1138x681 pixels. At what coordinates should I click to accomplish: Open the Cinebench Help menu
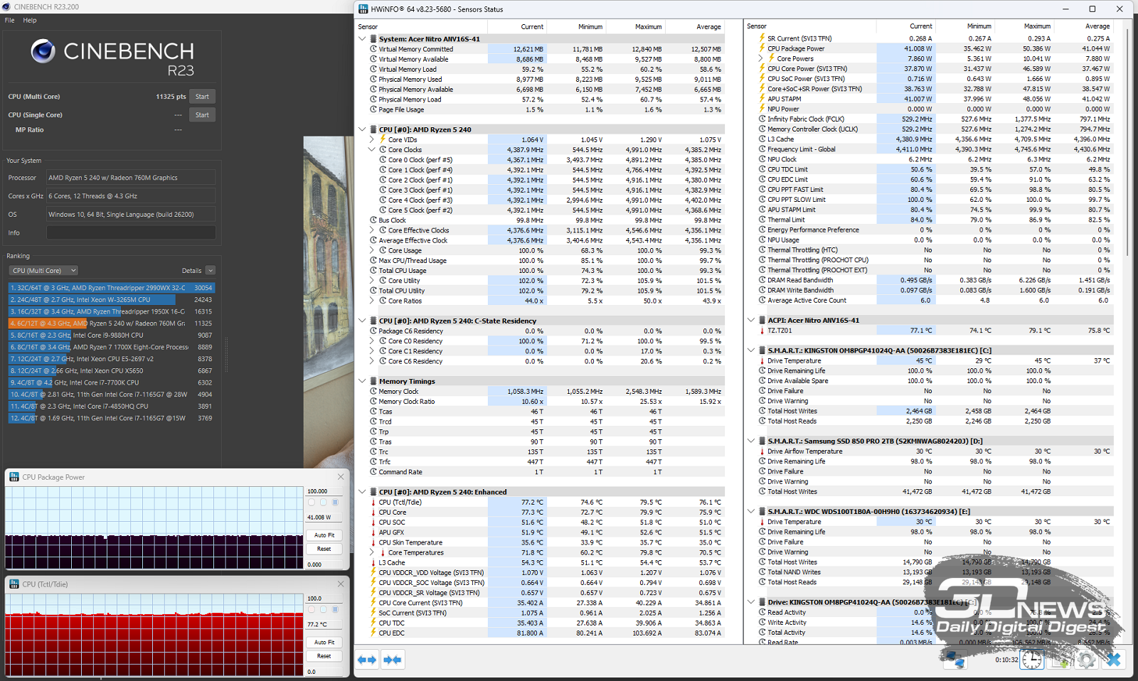coord(30,20)
